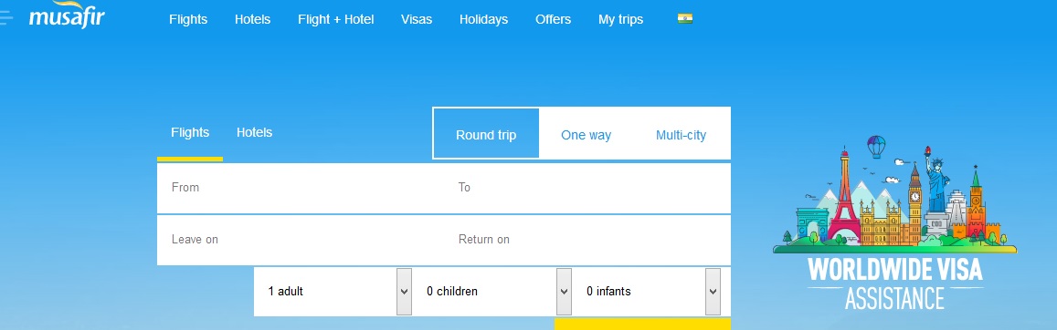Screen dimensions: 1057x330
Task: Select the Flights search tab
Action: coord(190,132)
